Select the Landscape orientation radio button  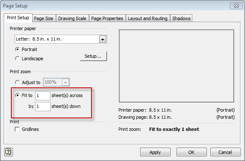tap(17, 59)
